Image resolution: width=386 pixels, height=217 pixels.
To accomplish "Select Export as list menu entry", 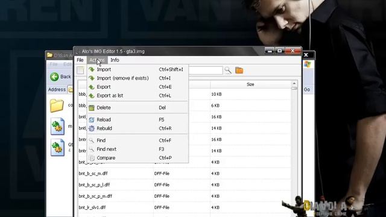I will coord(138,95).
